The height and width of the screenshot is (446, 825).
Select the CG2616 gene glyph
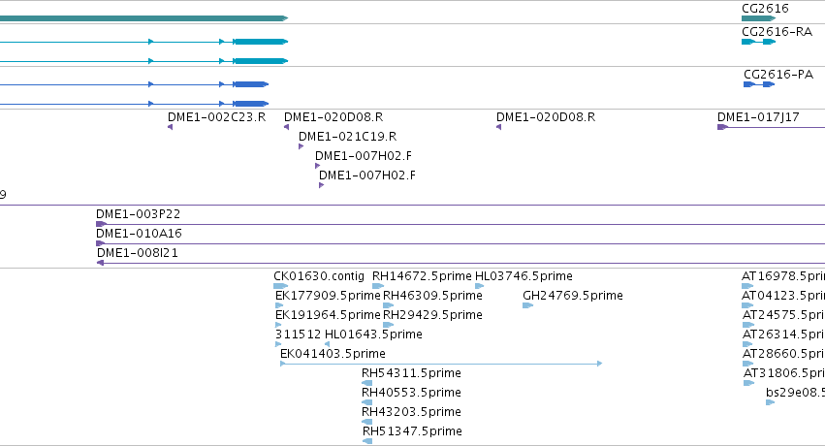pos(758,18)
